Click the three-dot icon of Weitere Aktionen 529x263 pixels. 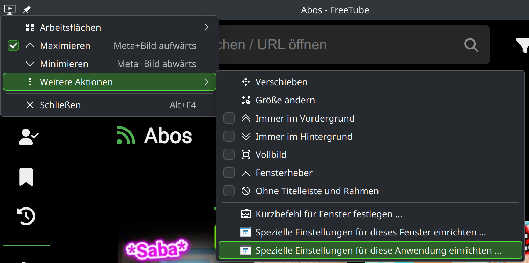tap(30, 82)
